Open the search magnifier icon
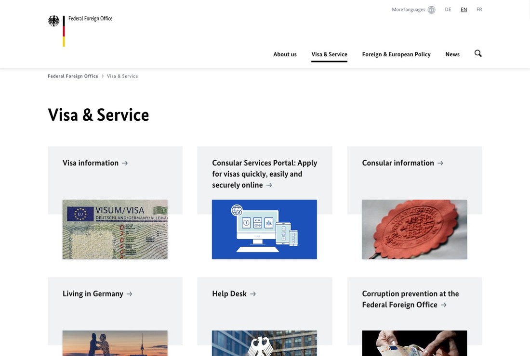Screen dimensions: 530x356 [x=478, y=53]
